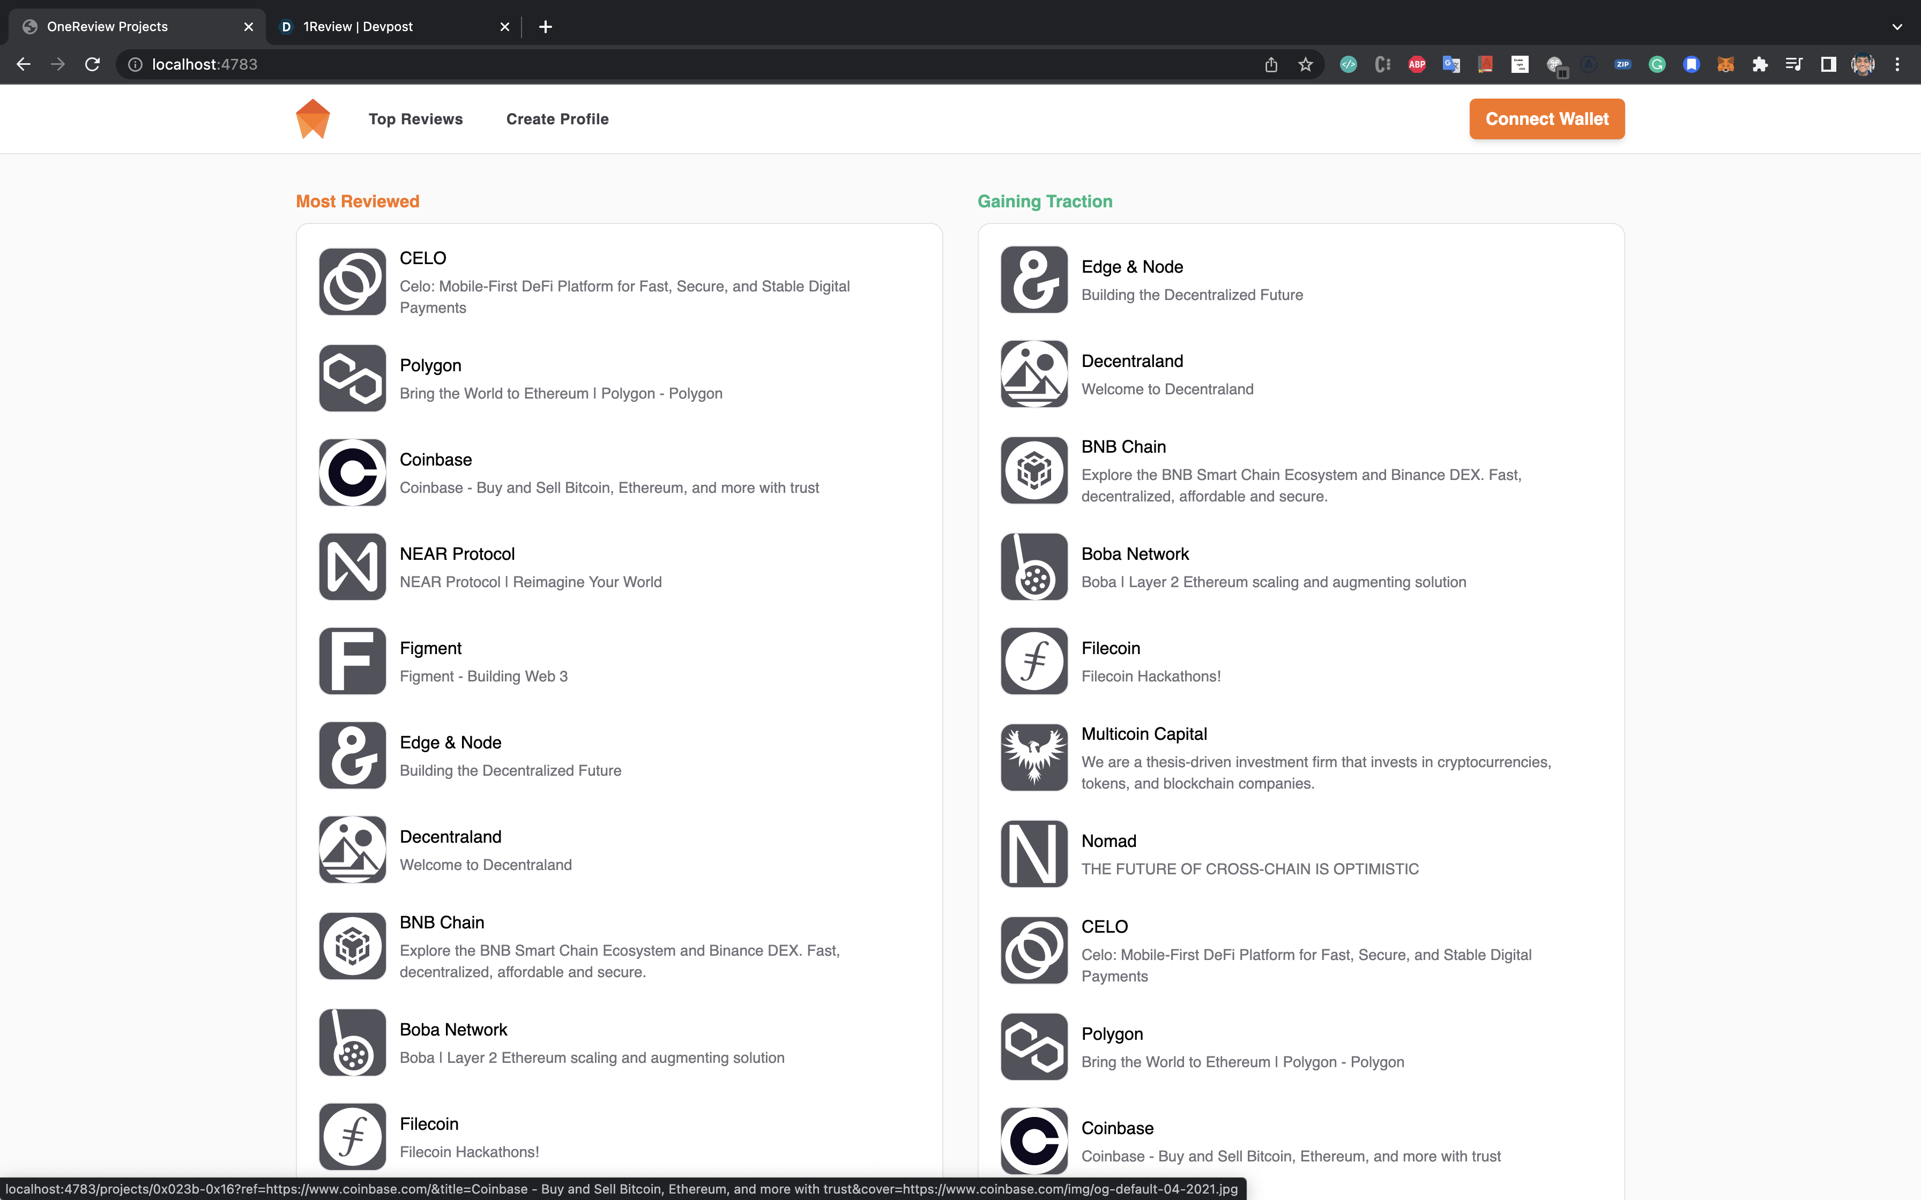Open the NEAR Protocol project icon
1921x1200 pixels.
click(x=353, y=567)
